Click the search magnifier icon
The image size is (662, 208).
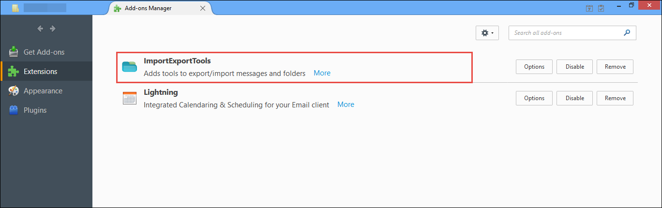coord(627,33)
